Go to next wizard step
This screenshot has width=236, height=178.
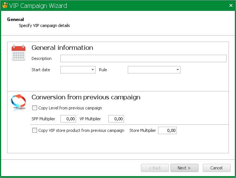tap(184, 168)
